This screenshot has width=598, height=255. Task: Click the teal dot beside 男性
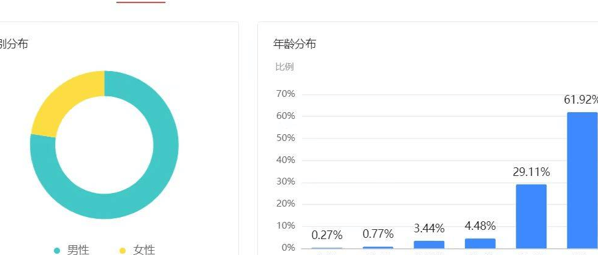pyautogui.click(x=57, y=251)
